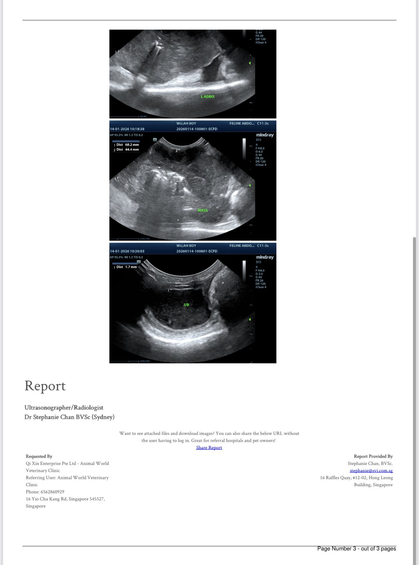Image resolution: width=419 pixels, height=565 pixels.
Task: Click the green MASS label in the ultrasound
Action: click(202, 210)
